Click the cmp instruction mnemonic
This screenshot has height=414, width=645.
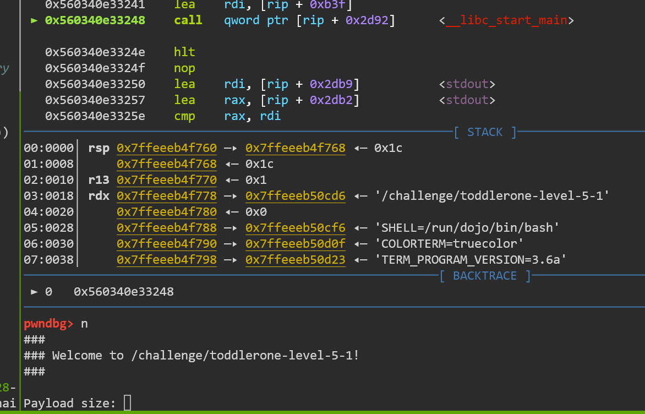184,116
